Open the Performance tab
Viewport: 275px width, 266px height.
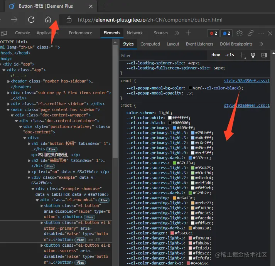pyautogui.click(x=80, y=33)
